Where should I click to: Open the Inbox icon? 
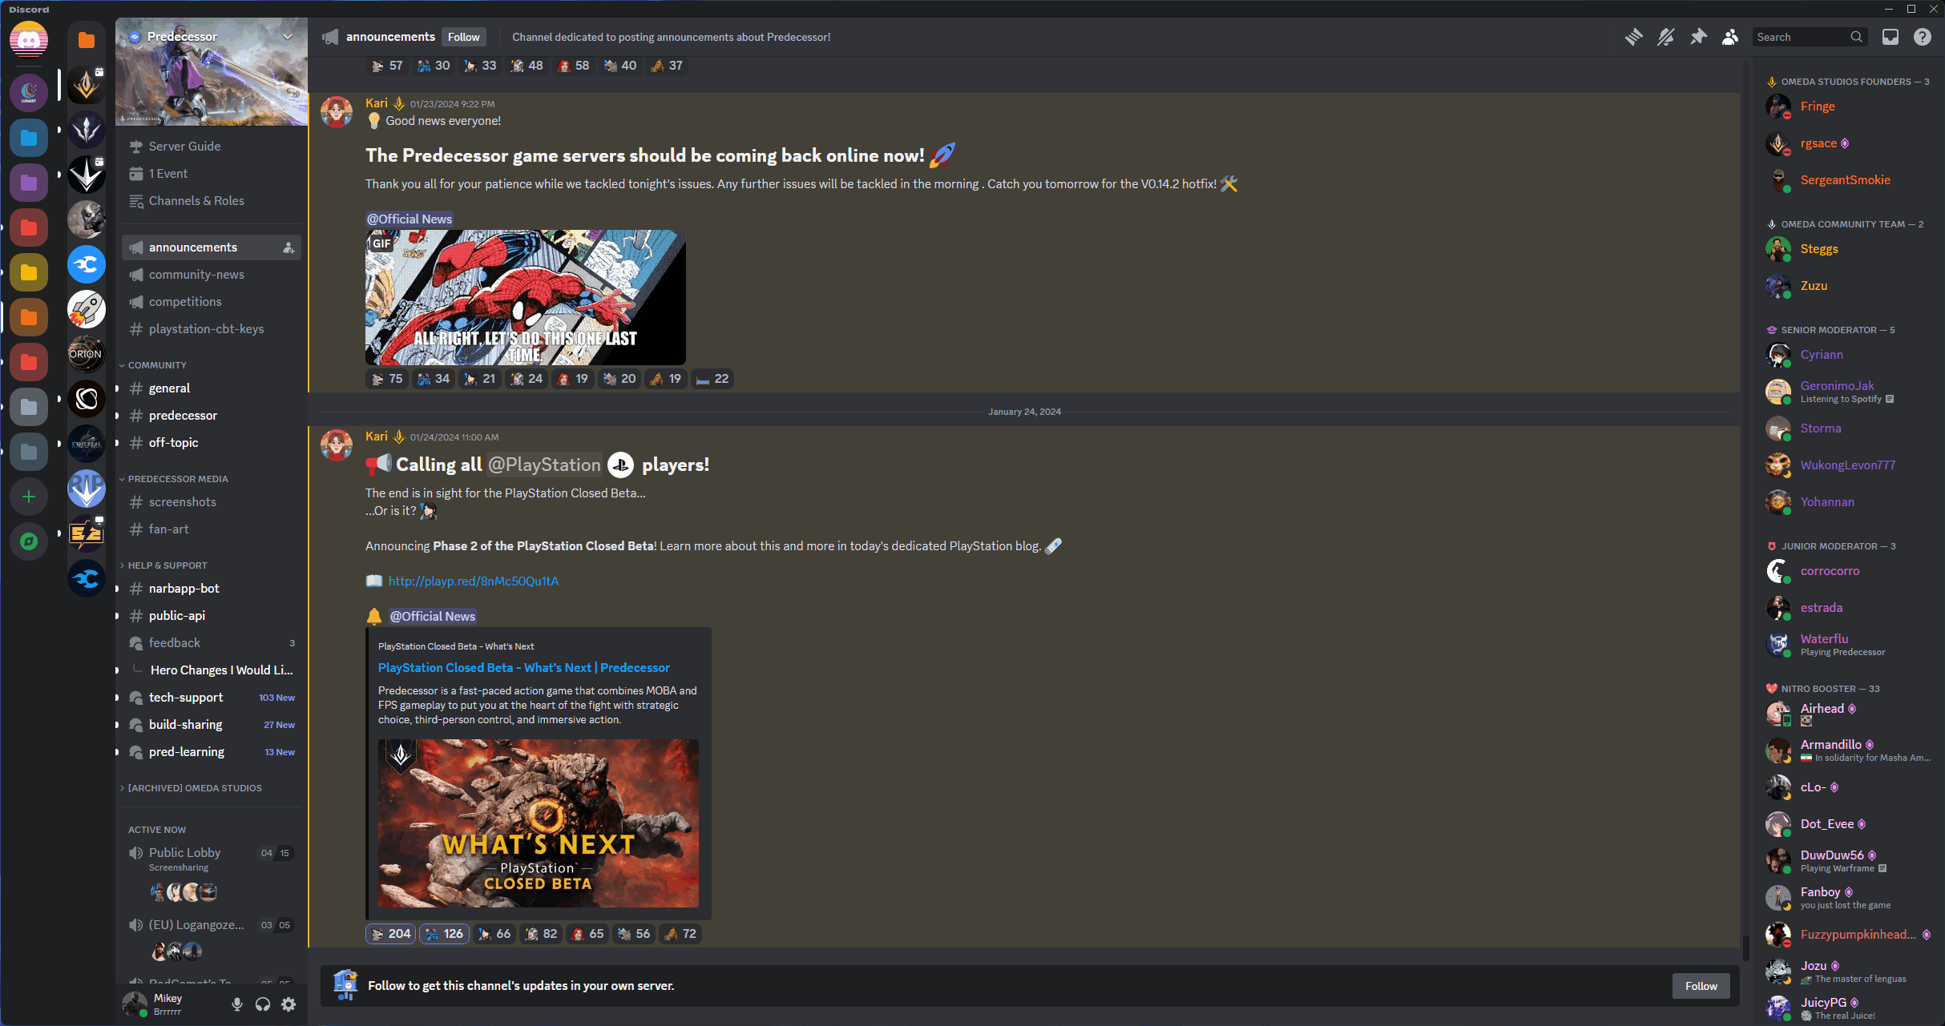(x=1891, y=37)
